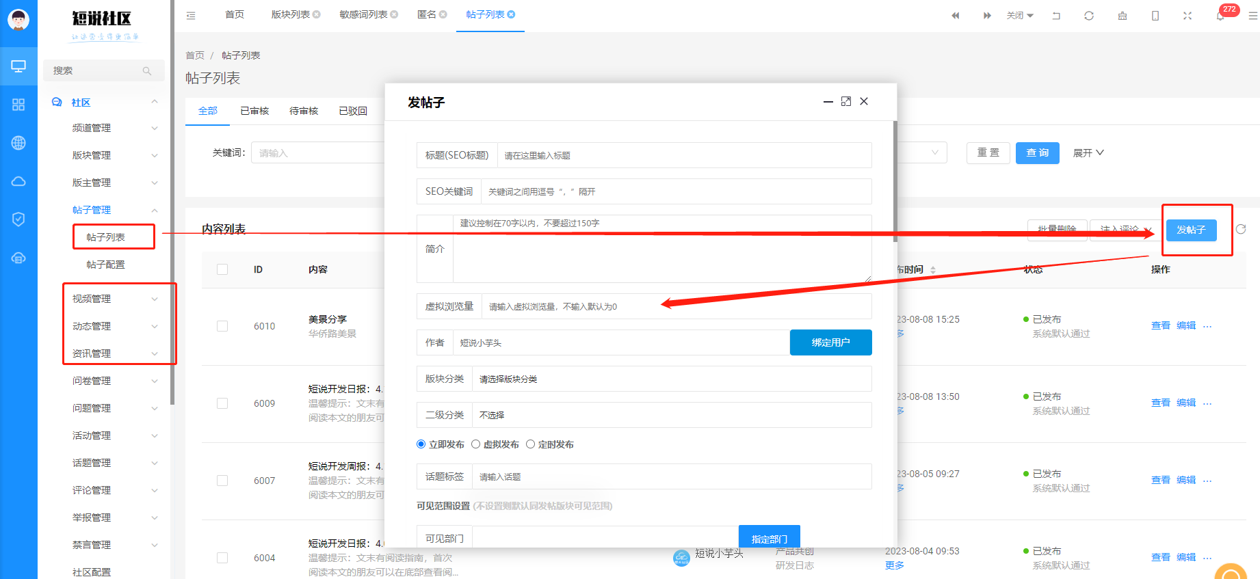Minimize the 发帖子 dialog
Screen dimensions: 1260x579
[828, 102]
